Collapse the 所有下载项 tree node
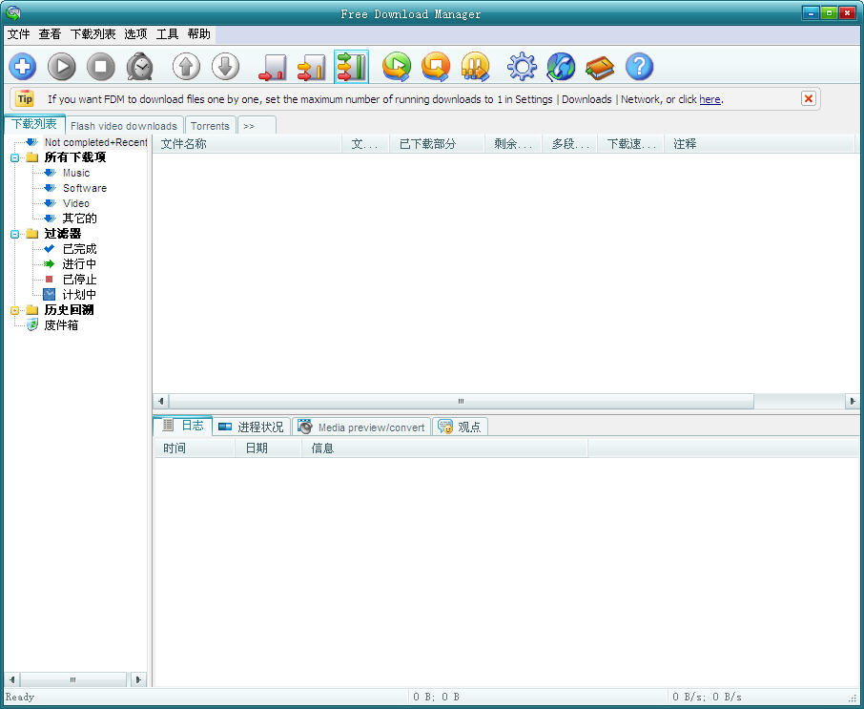The image size is (864, 709). [15, 157]
